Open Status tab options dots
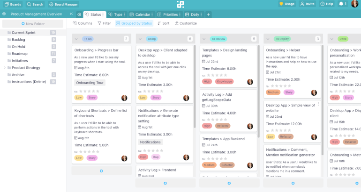This screenshot has width=361, height=192. (103, 14)
